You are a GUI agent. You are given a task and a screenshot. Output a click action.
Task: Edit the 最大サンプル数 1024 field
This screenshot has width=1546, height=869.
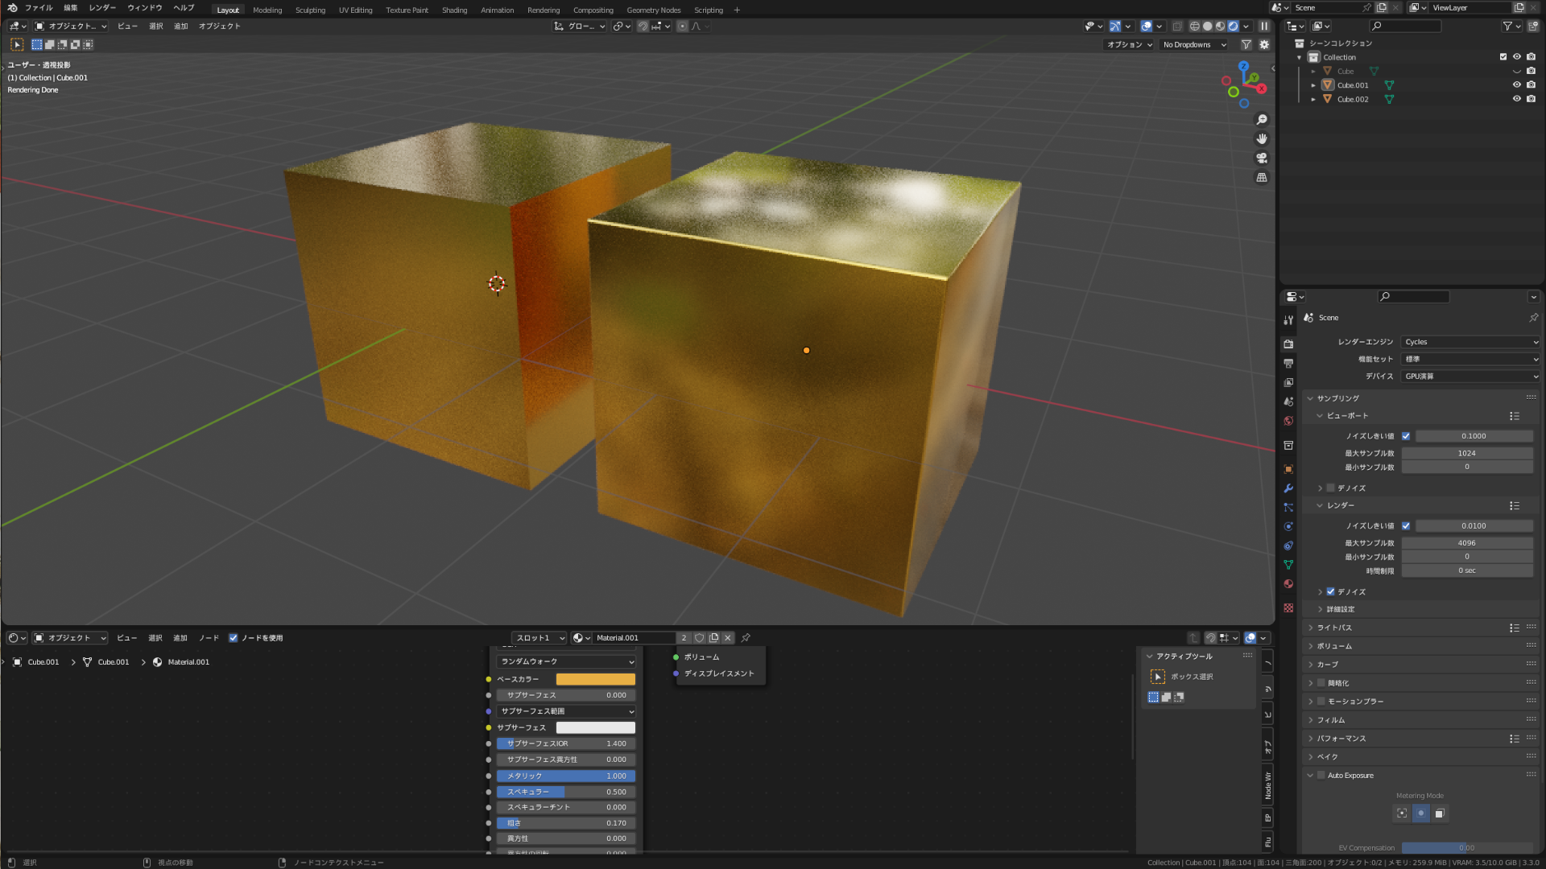click(1467, 452)
